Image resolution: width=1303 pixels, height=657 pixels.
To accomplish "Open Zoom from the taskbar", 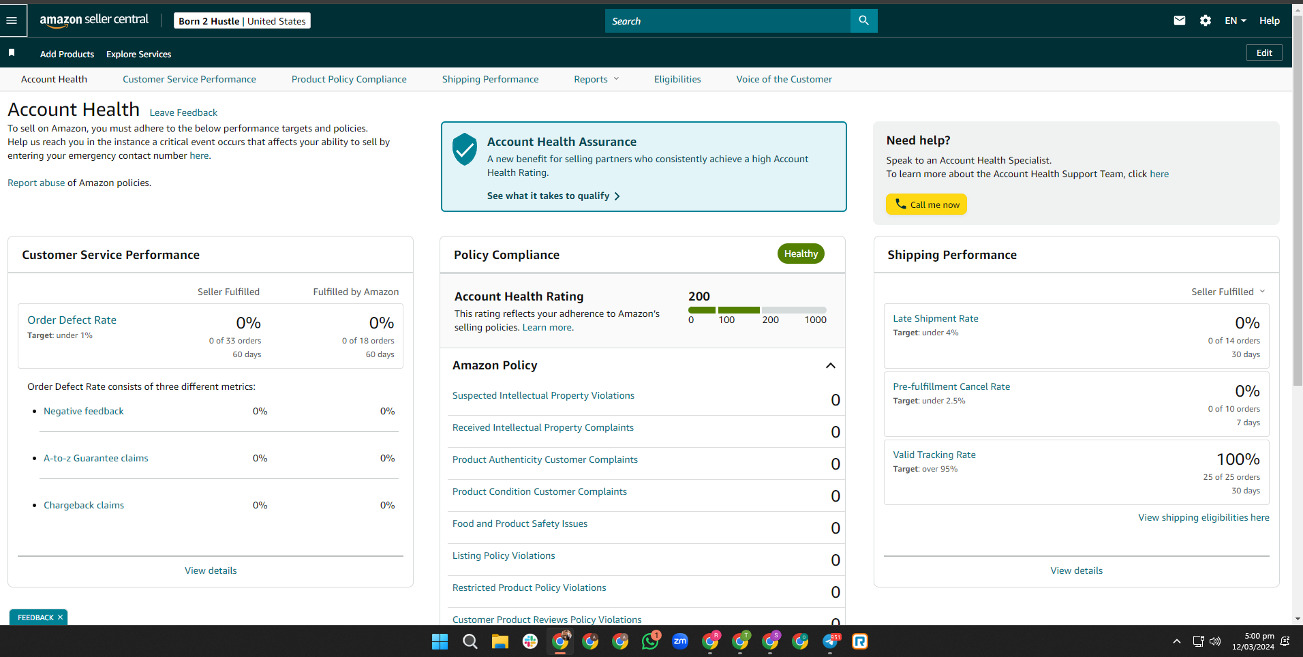I will pyautogui.click(x=680, y=641).
